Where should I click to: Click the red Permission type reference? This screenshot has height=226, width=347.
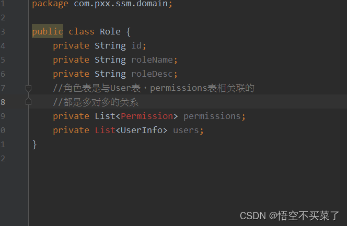pyautogui.click(x=147, y=116)
